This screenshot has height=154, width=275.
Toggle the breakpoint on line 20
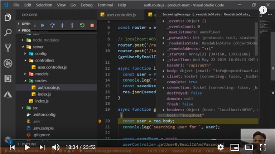tap(100, 121)
